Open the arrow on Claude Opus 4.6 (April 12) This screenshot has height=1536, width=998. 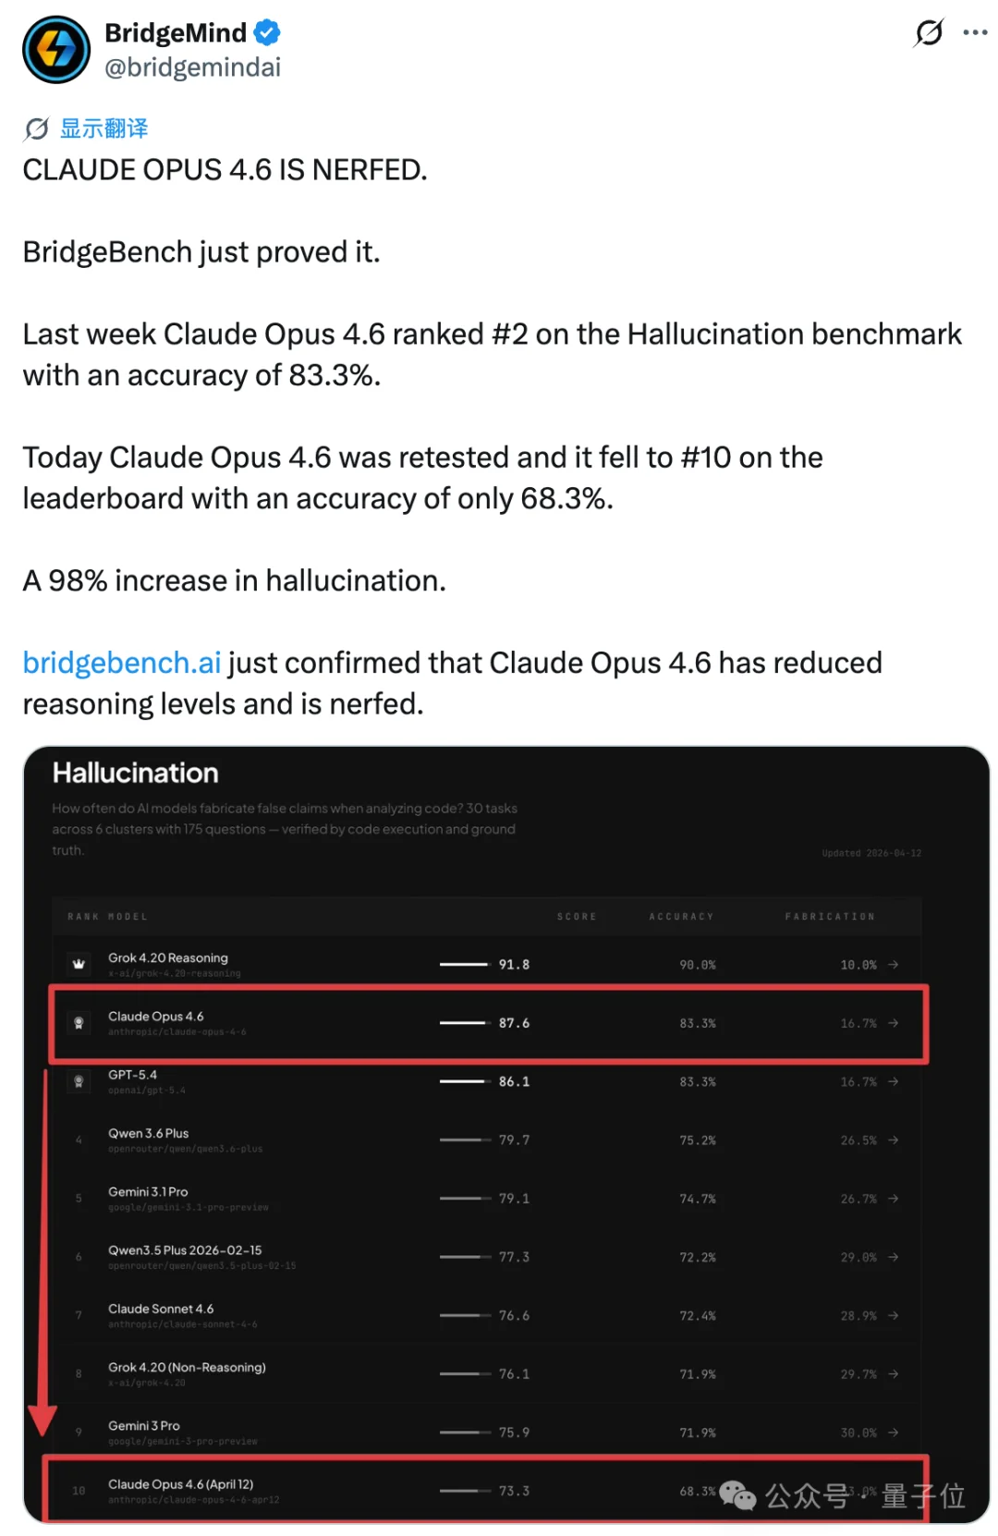click(893, 1490)
